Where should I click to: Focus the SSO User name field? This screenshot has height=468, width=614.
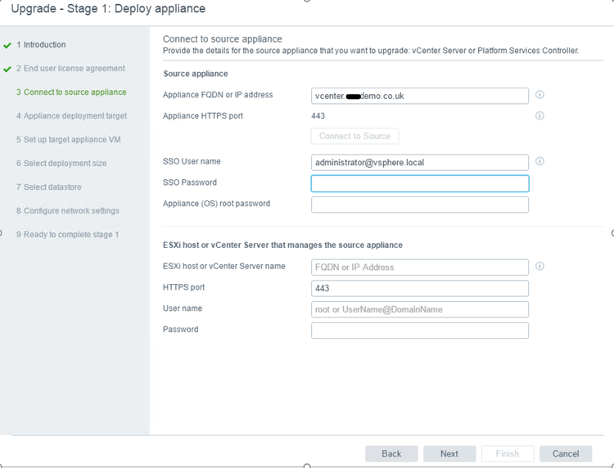420,162
